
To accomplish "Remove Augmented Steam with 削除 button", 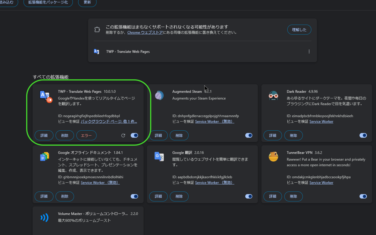I will click(179, 135).
